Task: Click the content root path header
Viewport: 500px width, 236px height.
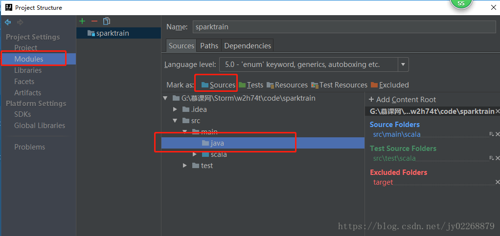Action: [432, 111]
